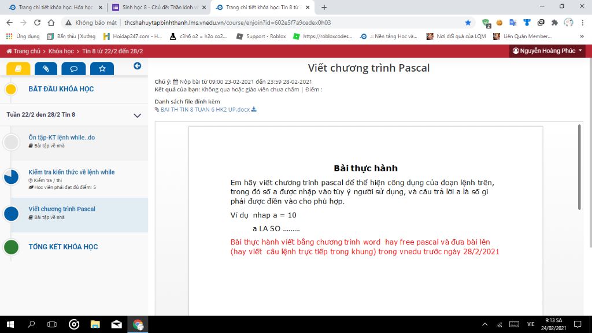The image size is (592, 333).
Task: Open network status tray icon
Action: tap(499, 324)
